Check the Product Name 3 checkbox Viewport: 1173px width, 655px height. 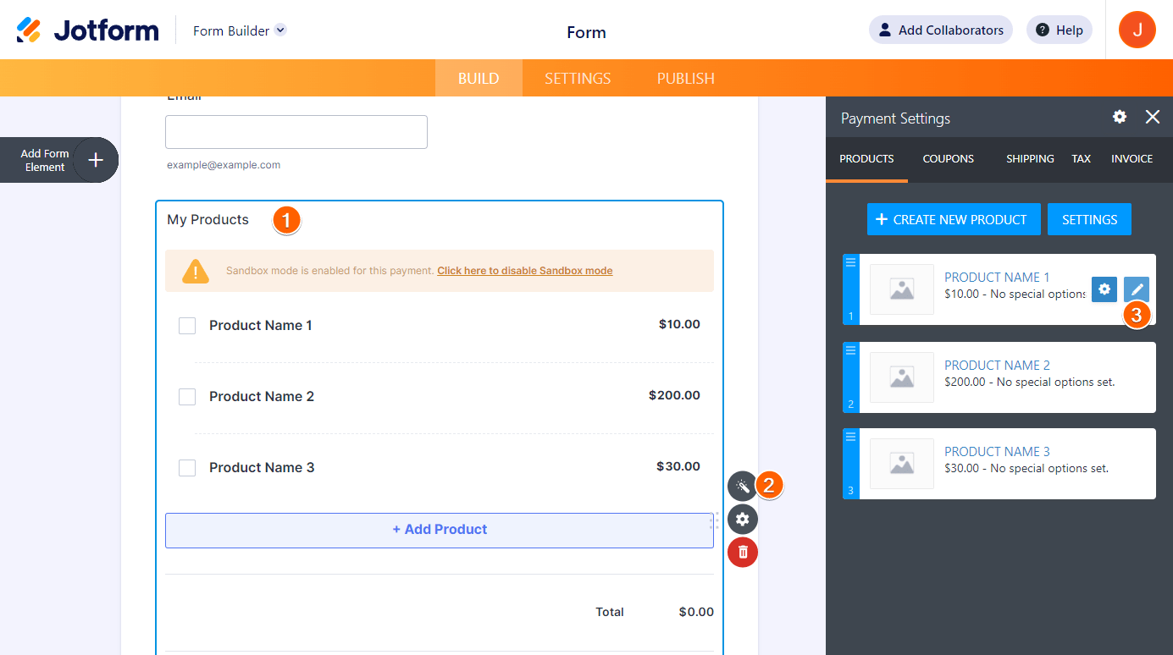tap(187, 468)
